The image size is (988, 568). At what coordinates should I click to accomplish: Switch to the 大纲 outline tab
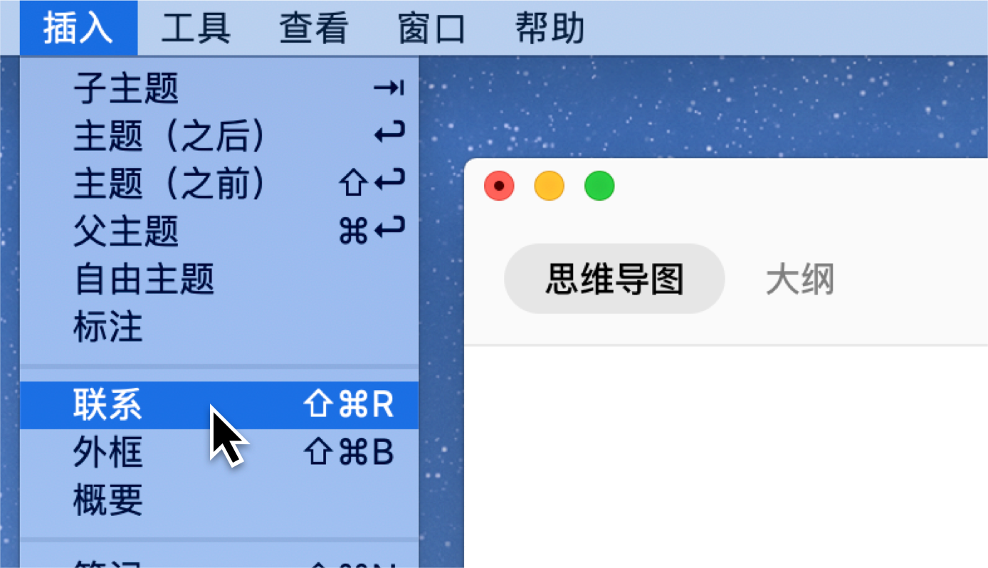800,280
